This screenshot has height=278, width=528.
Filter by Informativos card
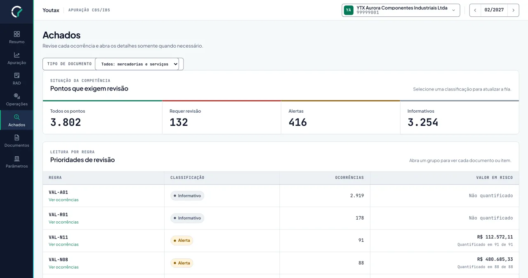point(460,117)
